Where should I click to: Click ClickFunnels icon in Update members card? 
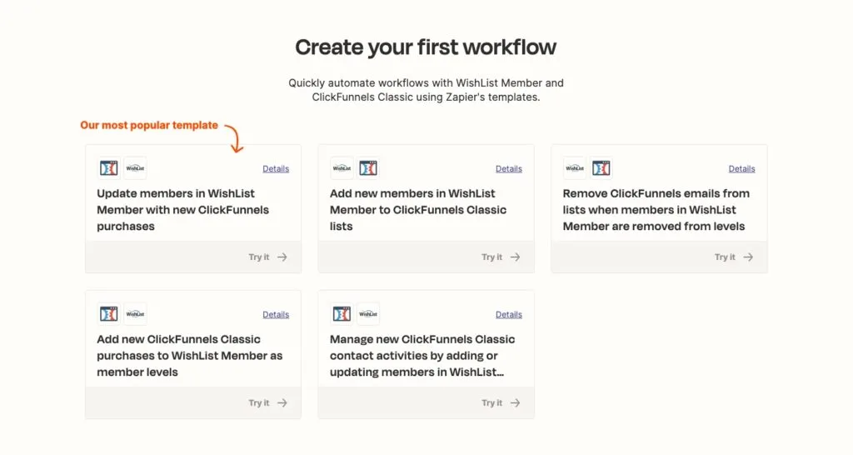pos(109,168)
